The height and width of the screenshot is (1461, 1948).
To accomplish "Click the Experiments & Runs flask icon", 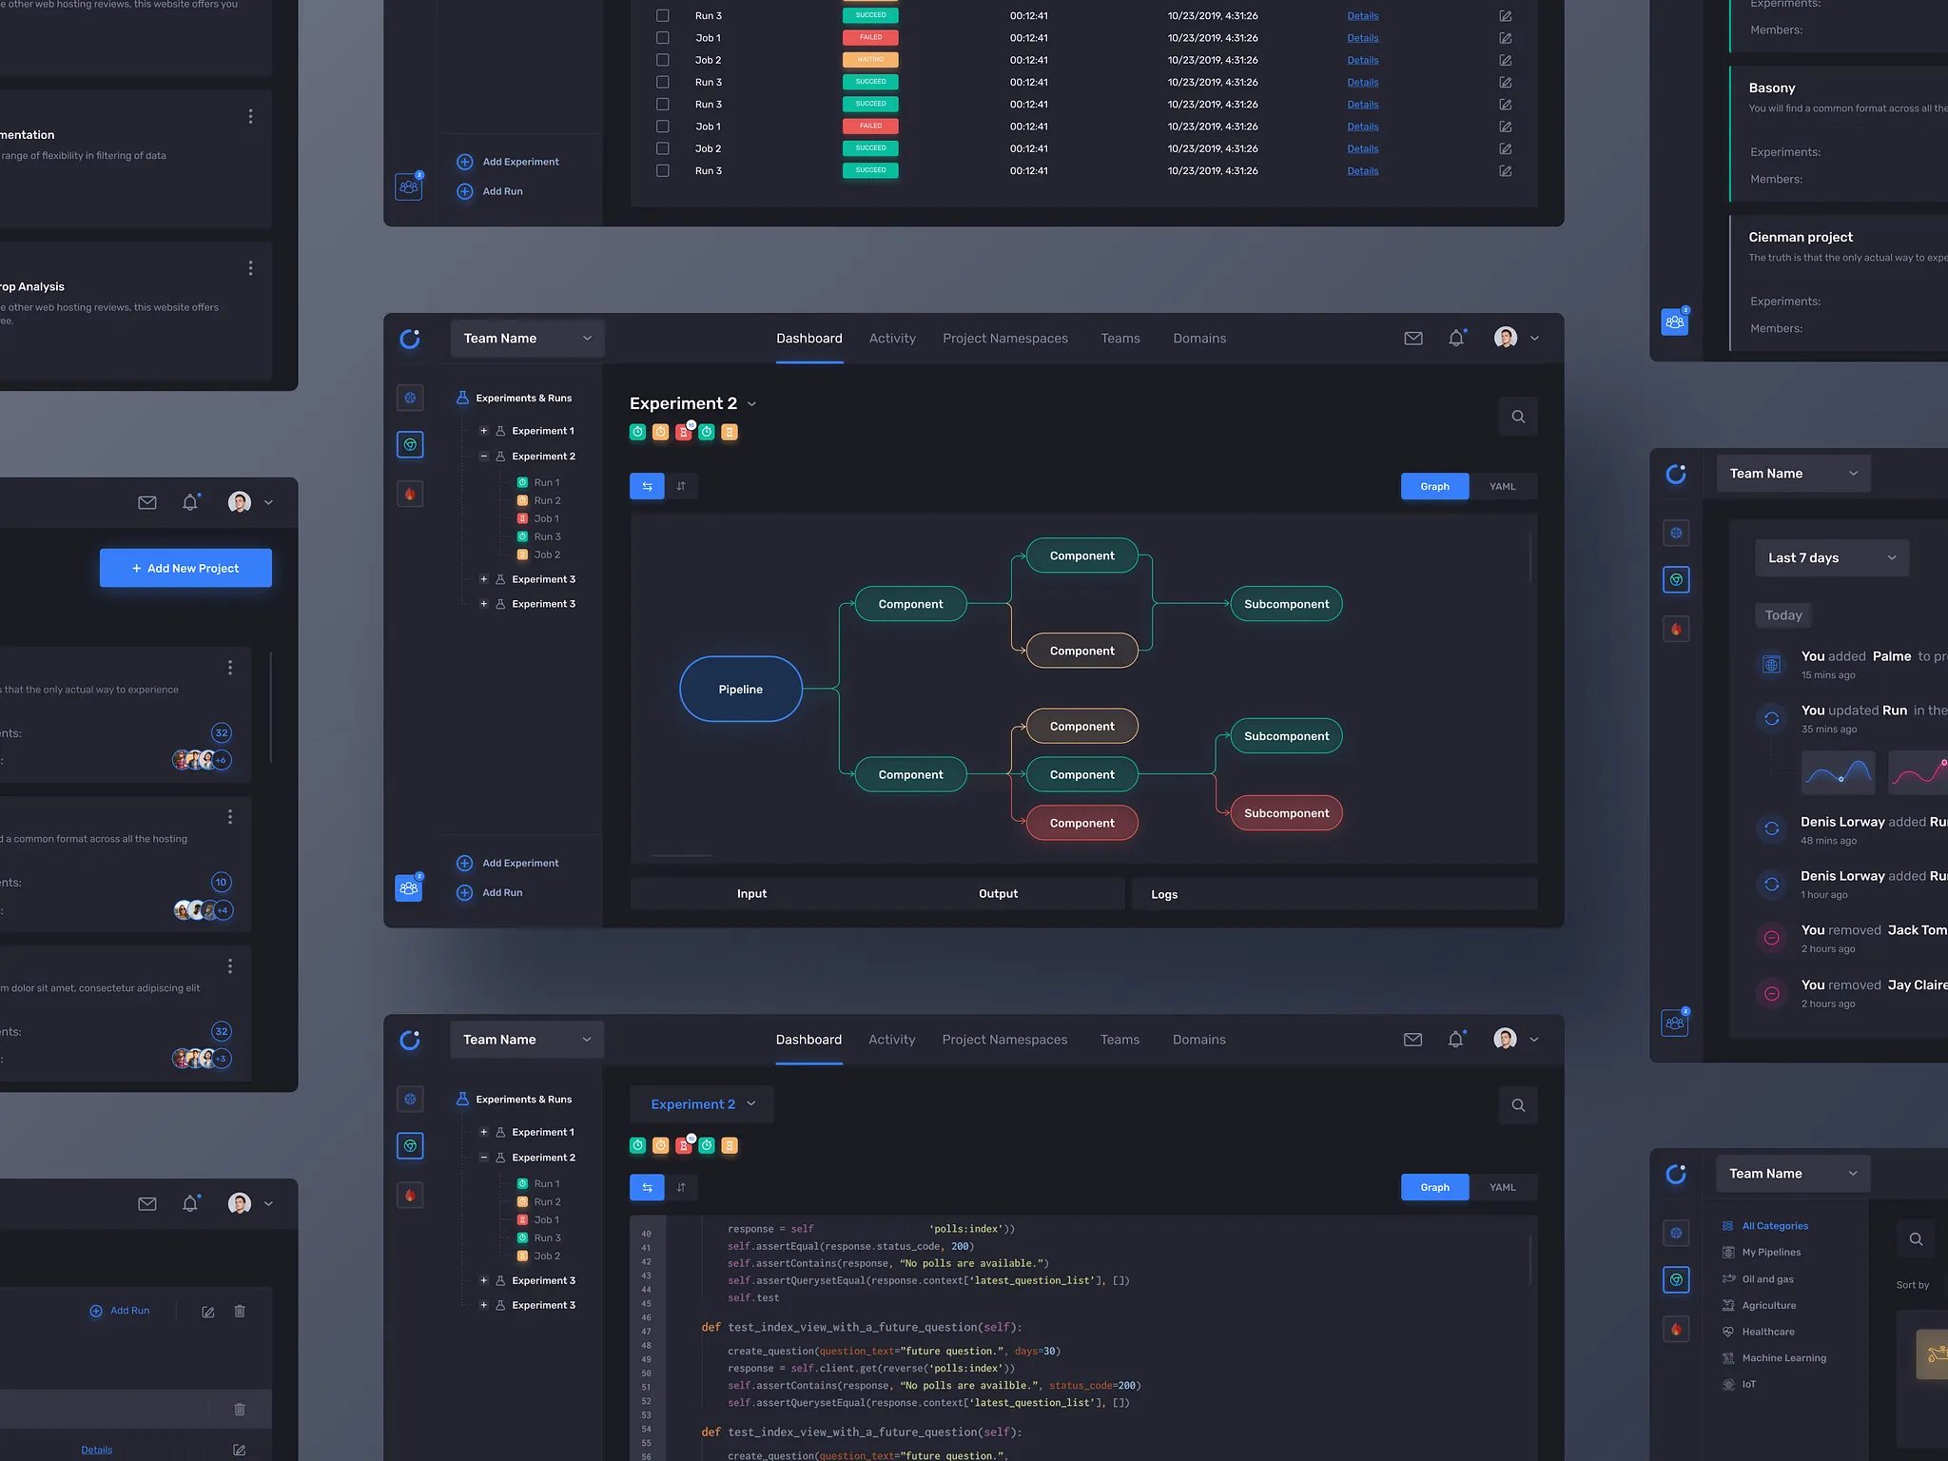I will (462, 398).
